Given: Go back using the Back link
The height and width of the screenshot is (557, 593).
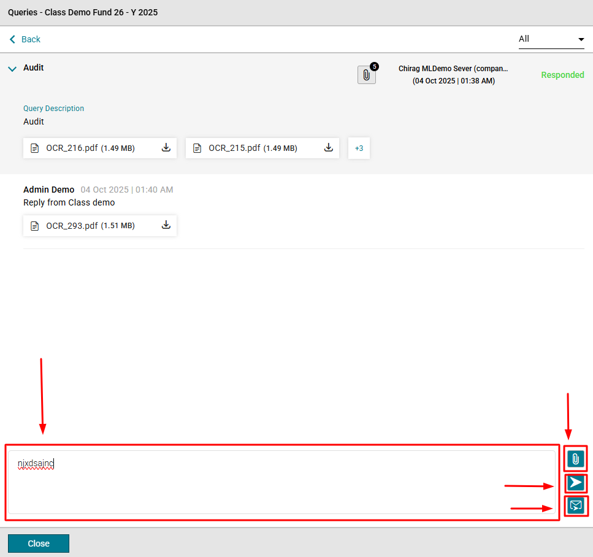Looking at the screenshot, I should [x=25, y=39].
